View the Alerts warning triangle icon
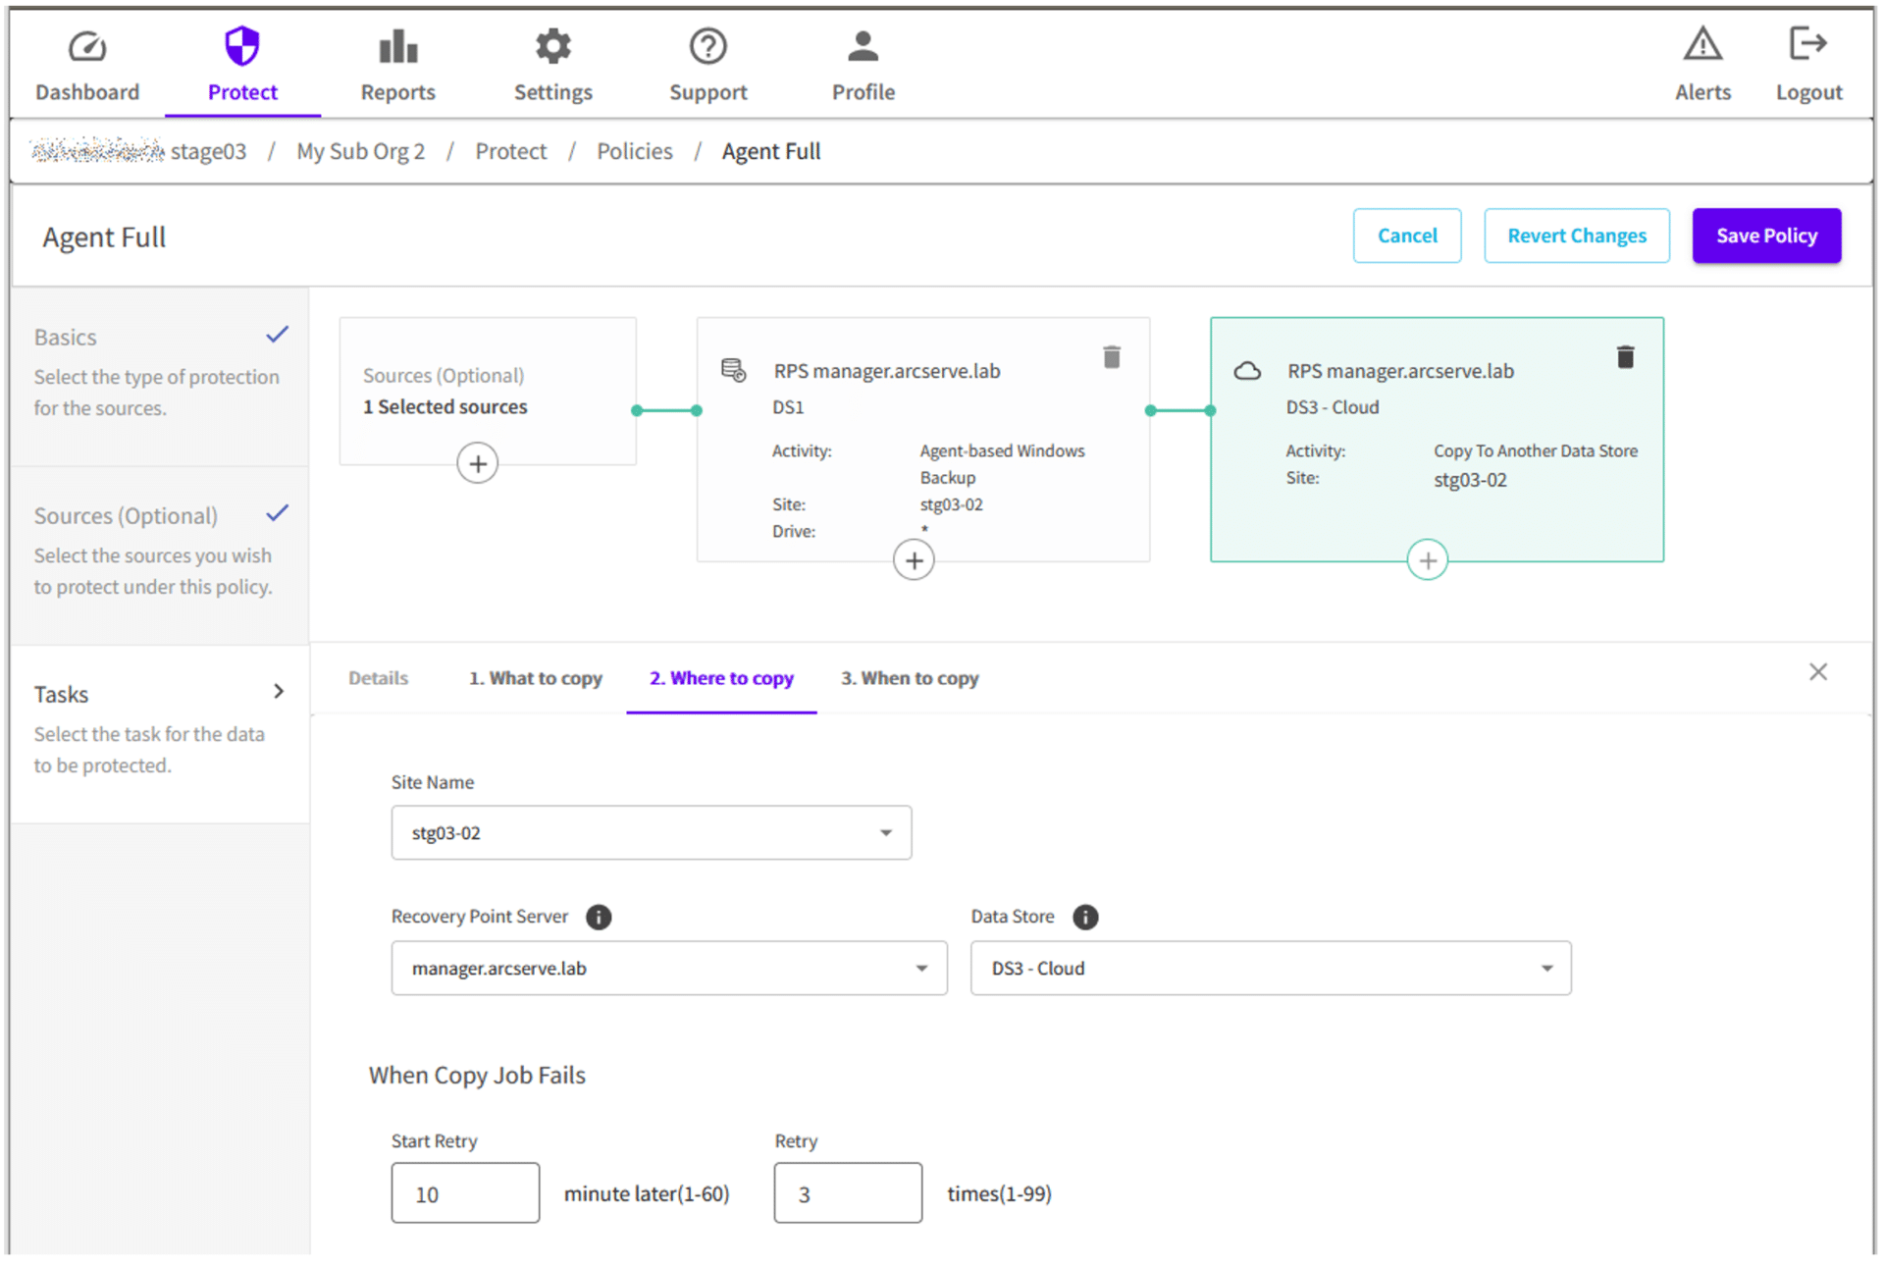 [x=1702, y=44]
